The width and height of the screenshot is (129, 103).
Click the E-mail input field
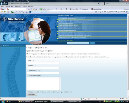[43, 68]
